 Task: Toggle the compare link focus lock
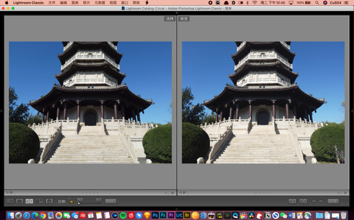(71, 201)
